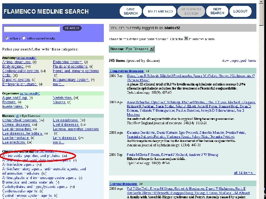Refine by Cells category
266x199 pixels.
click(x=7, y=75)
